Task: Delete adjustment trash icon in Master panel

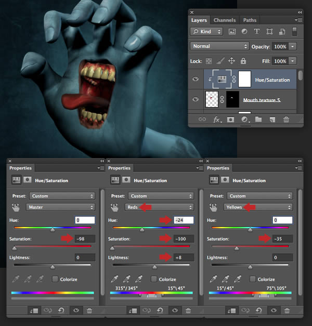Action: point(89,310)
